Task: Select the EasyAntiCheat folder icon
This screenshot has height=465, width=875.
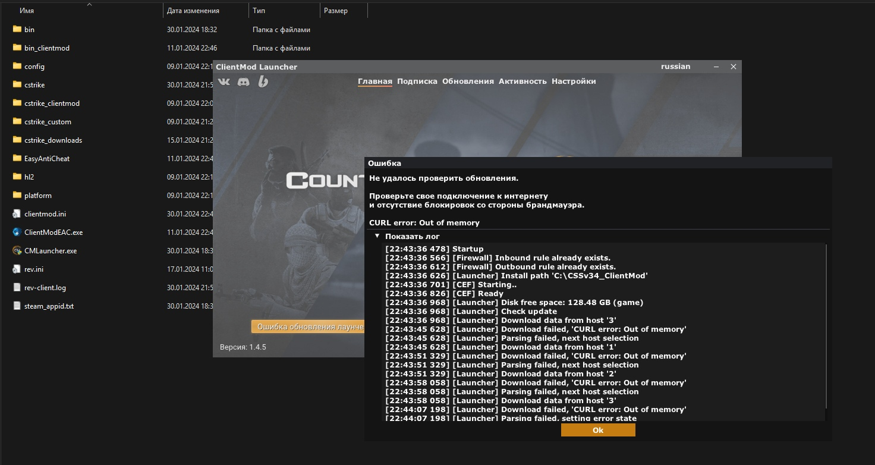Action: coord(17,158)
